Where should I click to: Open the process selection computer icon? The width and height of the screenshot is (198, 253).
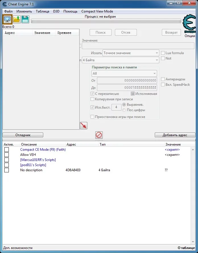7,19
